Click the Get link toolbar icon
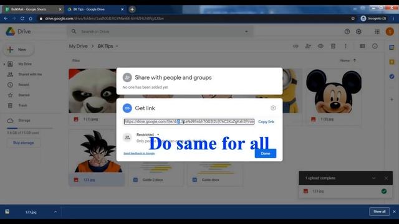The width and height of the screenshot is (399, 224). click(x=296, y=46)
